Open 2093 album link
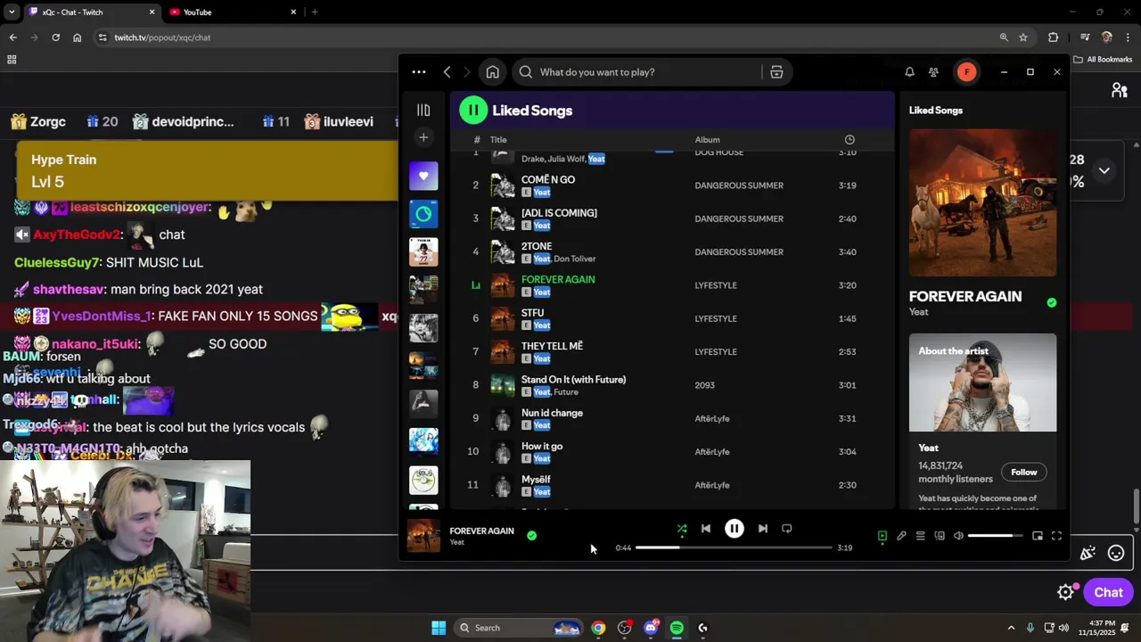Screen dimensions: 1141x642 tap(704, 385)
